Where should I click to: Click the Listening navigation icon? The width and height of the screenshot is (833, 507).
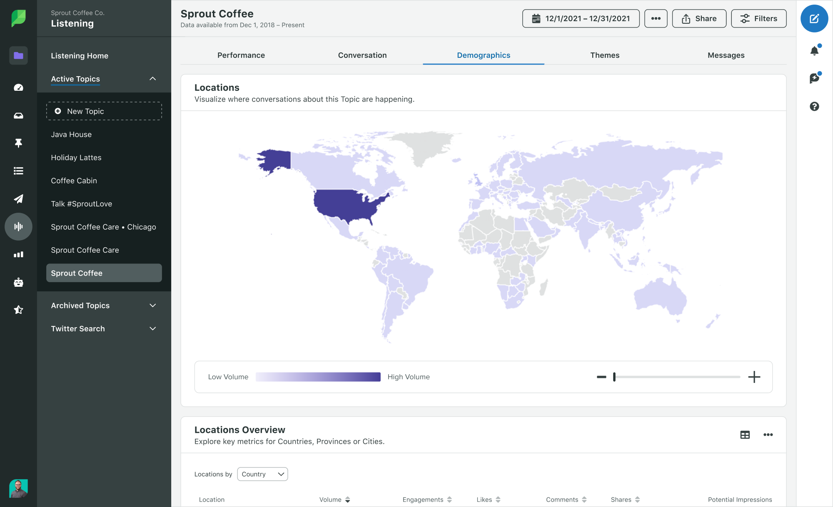point(18,226)
